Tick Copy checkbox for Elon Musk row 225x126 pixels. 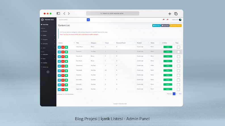[x=178, y=61]
